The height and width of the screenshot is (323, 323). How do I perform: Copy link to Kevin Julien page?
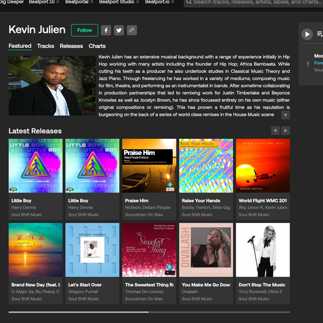pos(132,30)
